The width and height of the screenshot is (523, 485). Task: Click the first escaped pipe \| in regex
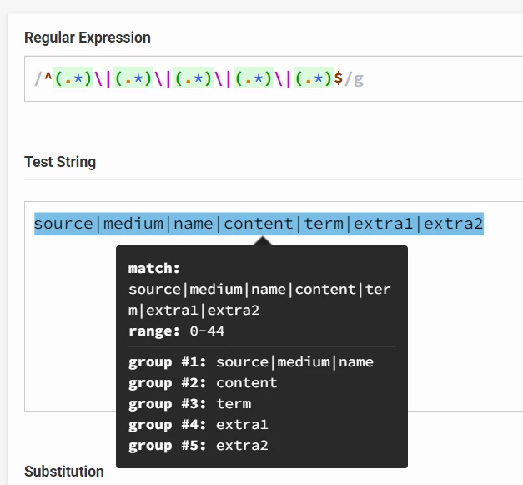(103, 78)
